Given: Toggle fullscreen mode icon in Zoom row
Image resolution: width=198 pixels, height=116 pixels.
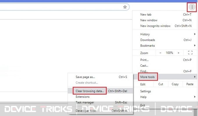Looking at the screenshot, I should click(x=190, y=53).
